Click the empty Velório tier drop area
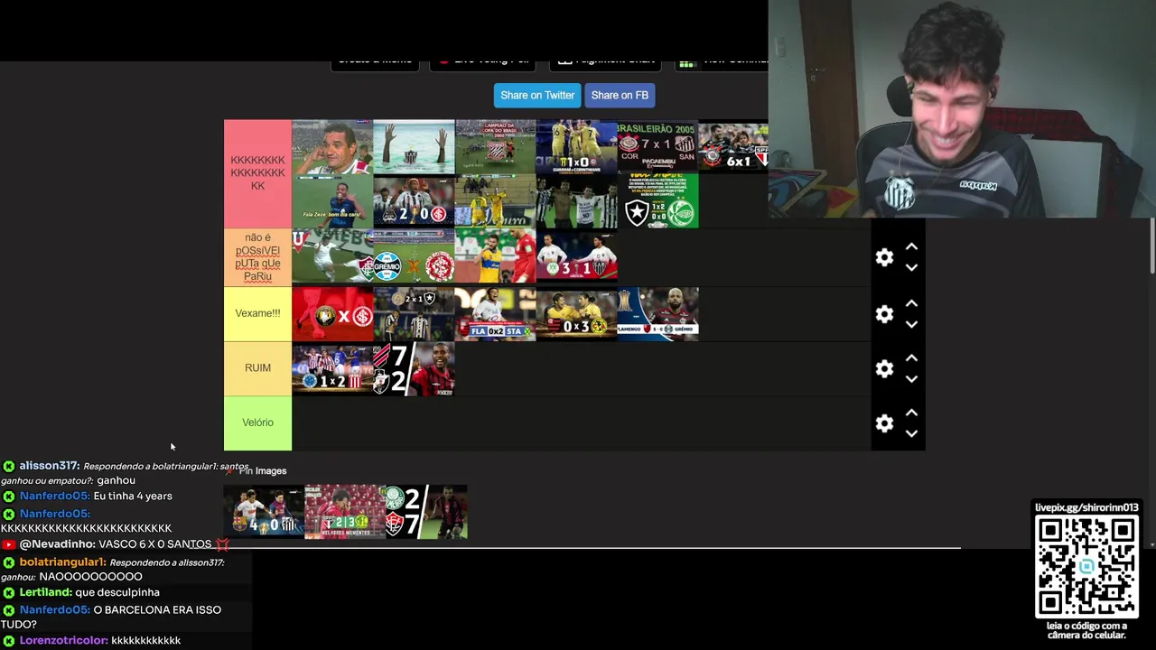Image resolution: width=1156 pixels, height=650 pixels. 581,422
